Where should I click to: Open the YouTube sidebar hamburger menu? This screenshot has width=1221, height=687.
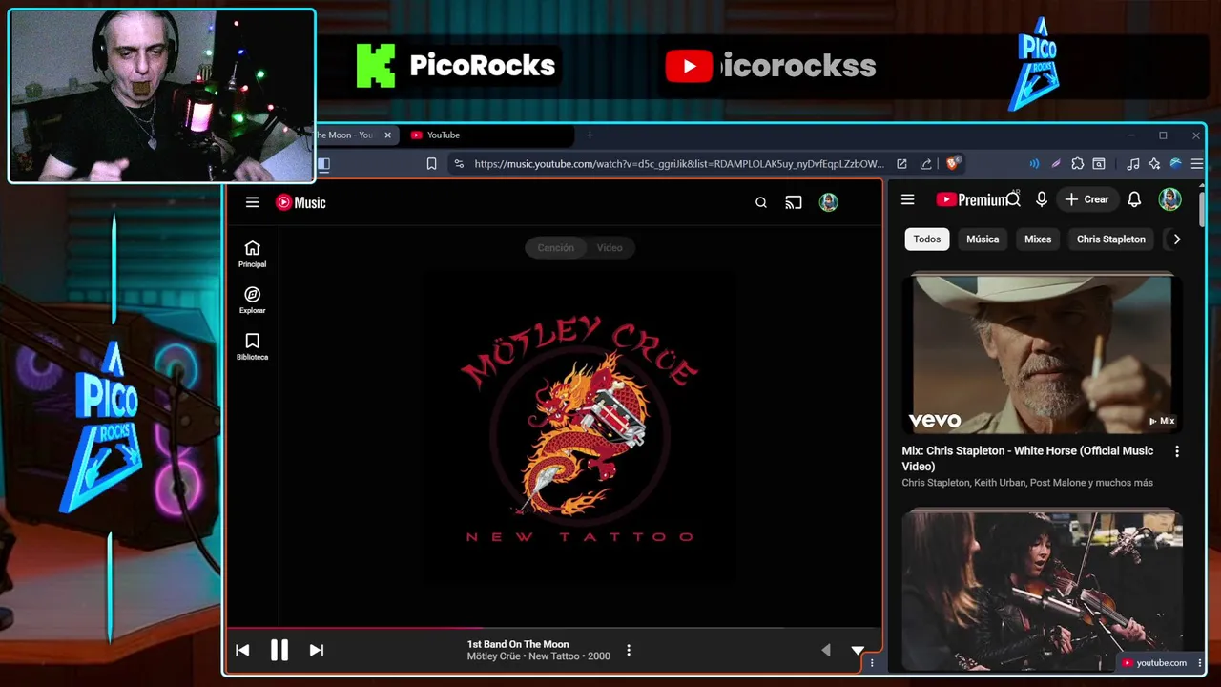tap(907, 199)
